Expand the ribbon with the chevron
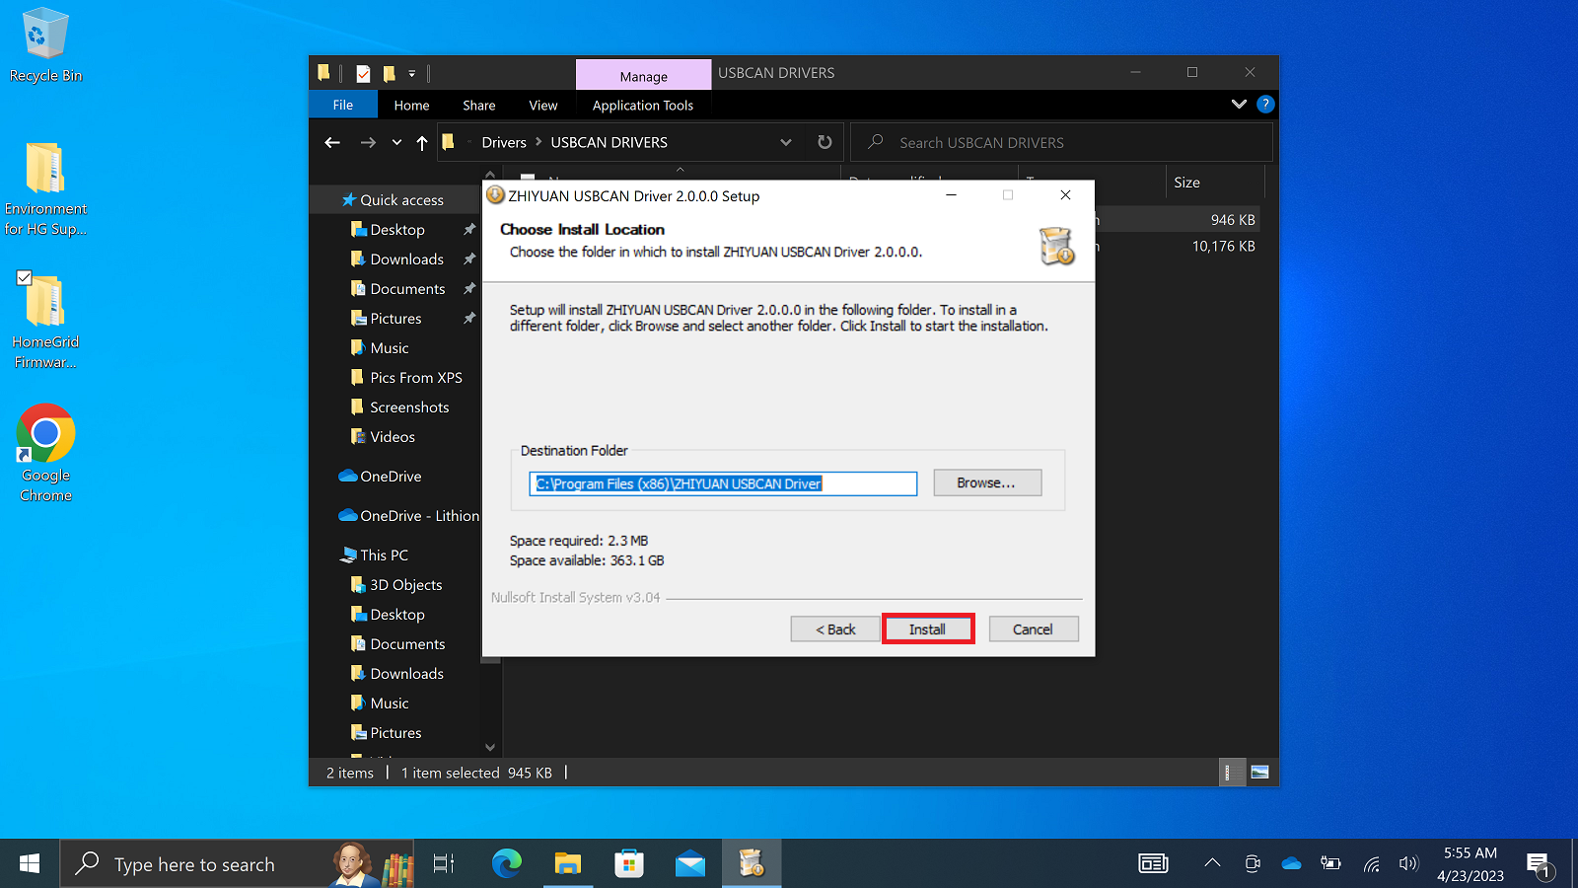Viewport: 1578px width, 888px height. [x=1239, y=104]
